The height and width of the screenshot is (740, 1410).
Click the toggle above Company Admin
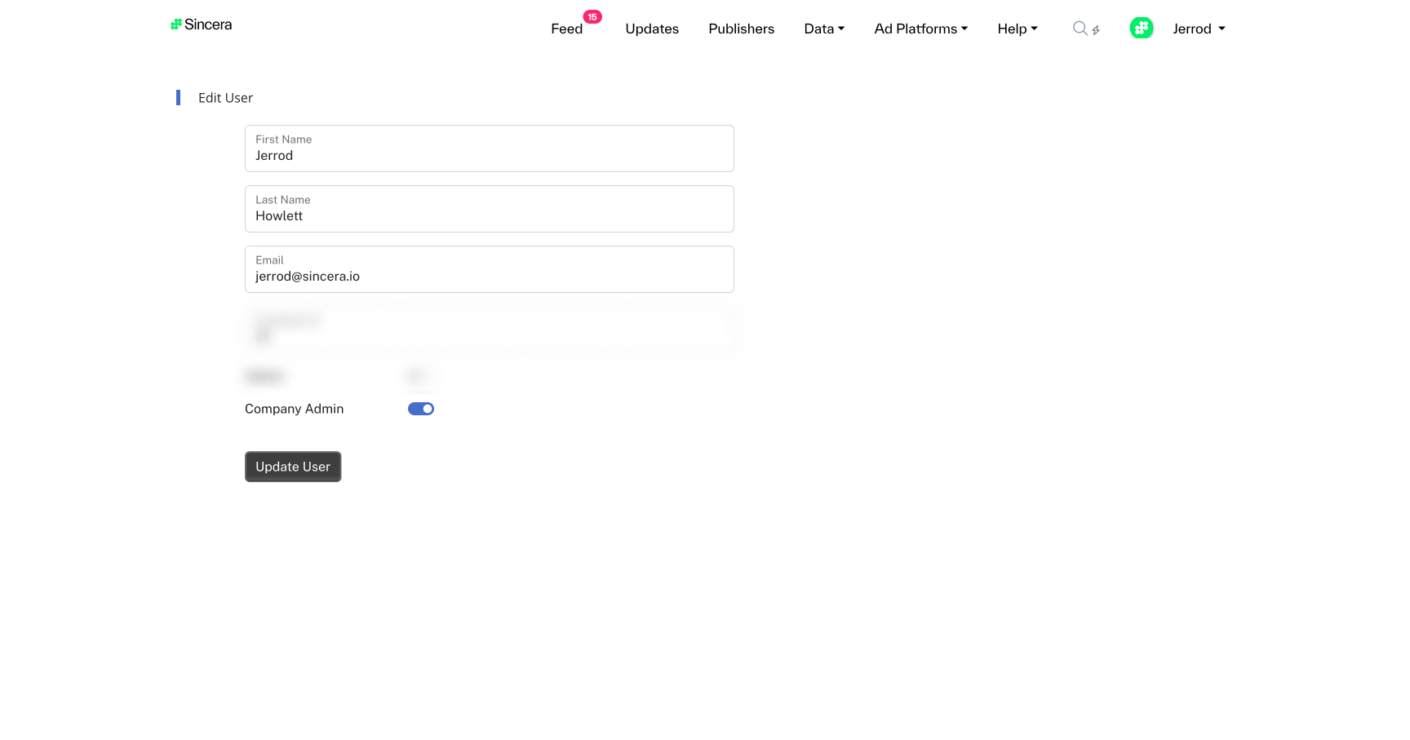pyautogui.click(x=419, y=376)
